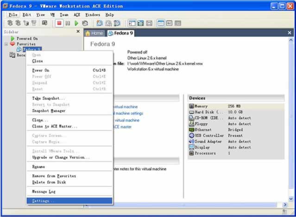The width and height of the screenshot is (296, 217).
Task: Open the Windows menu
Action: [x=93, y=15]
